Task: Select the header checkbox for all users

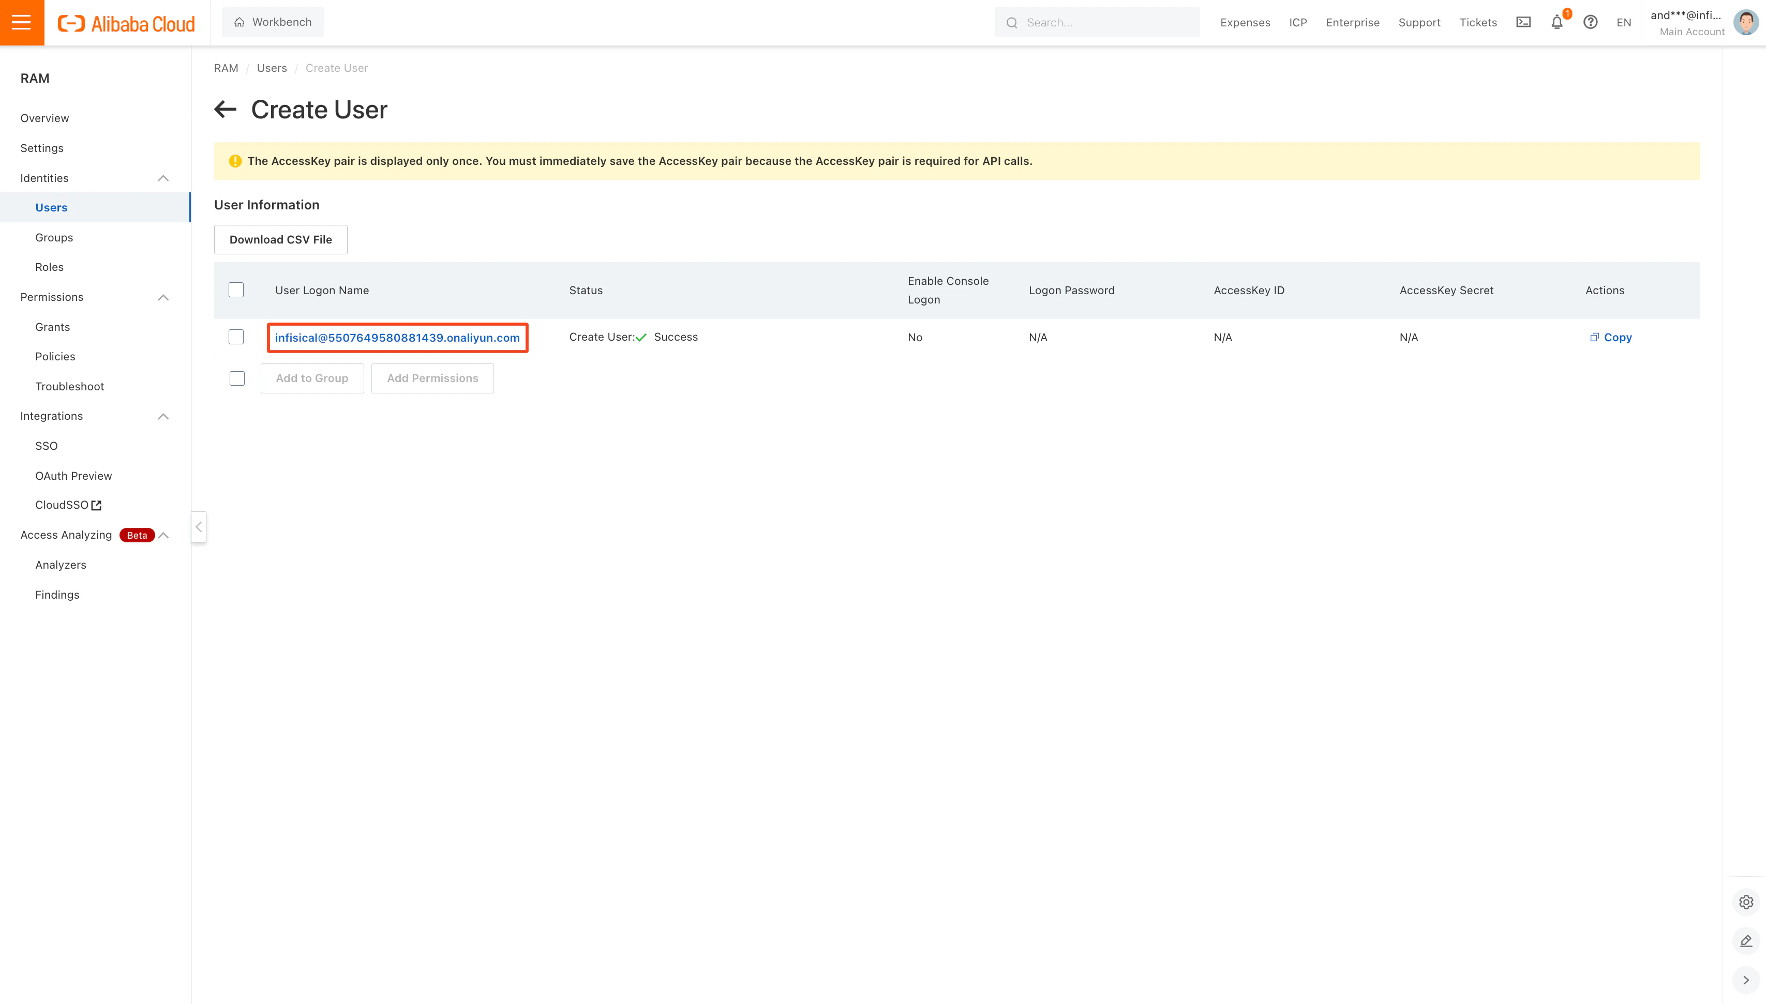Action: 236,290
